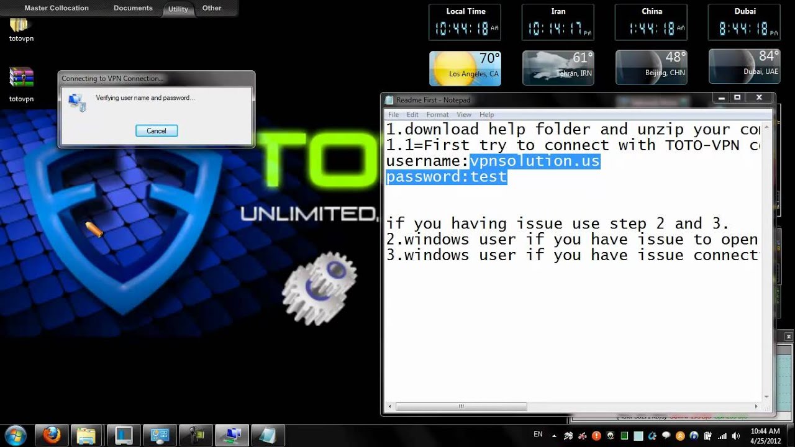Open the blue 'b' tray icon
795x447 pixels.
[694, 435]
